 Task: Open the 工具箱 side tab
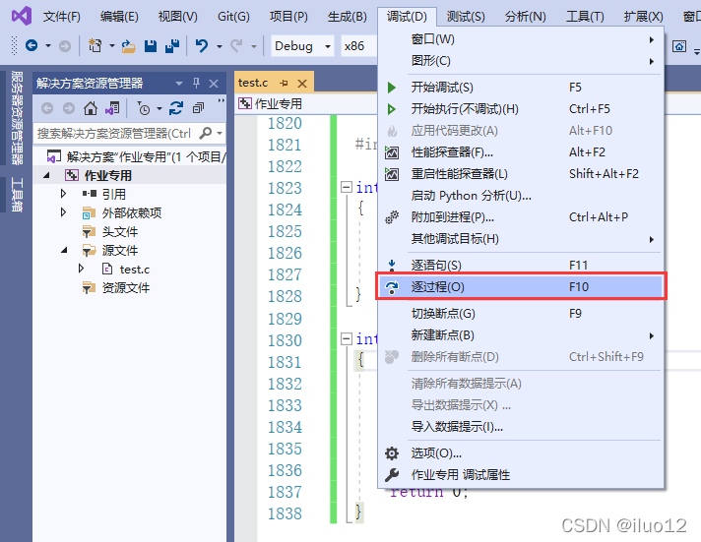(x=17, y=195)
